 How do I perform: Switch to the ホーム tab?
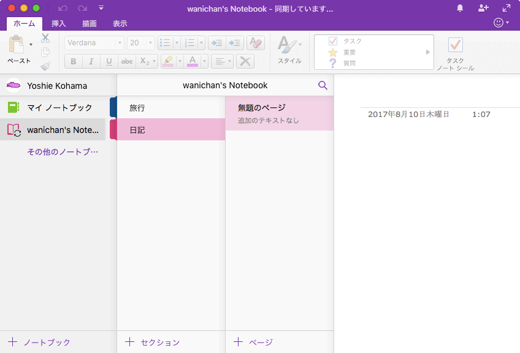click(24, 23)
